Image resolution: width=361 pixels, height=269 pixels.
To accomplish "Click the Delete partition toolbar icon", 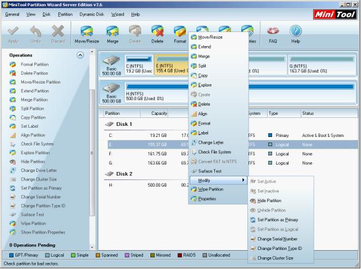I will pos(157,31).
